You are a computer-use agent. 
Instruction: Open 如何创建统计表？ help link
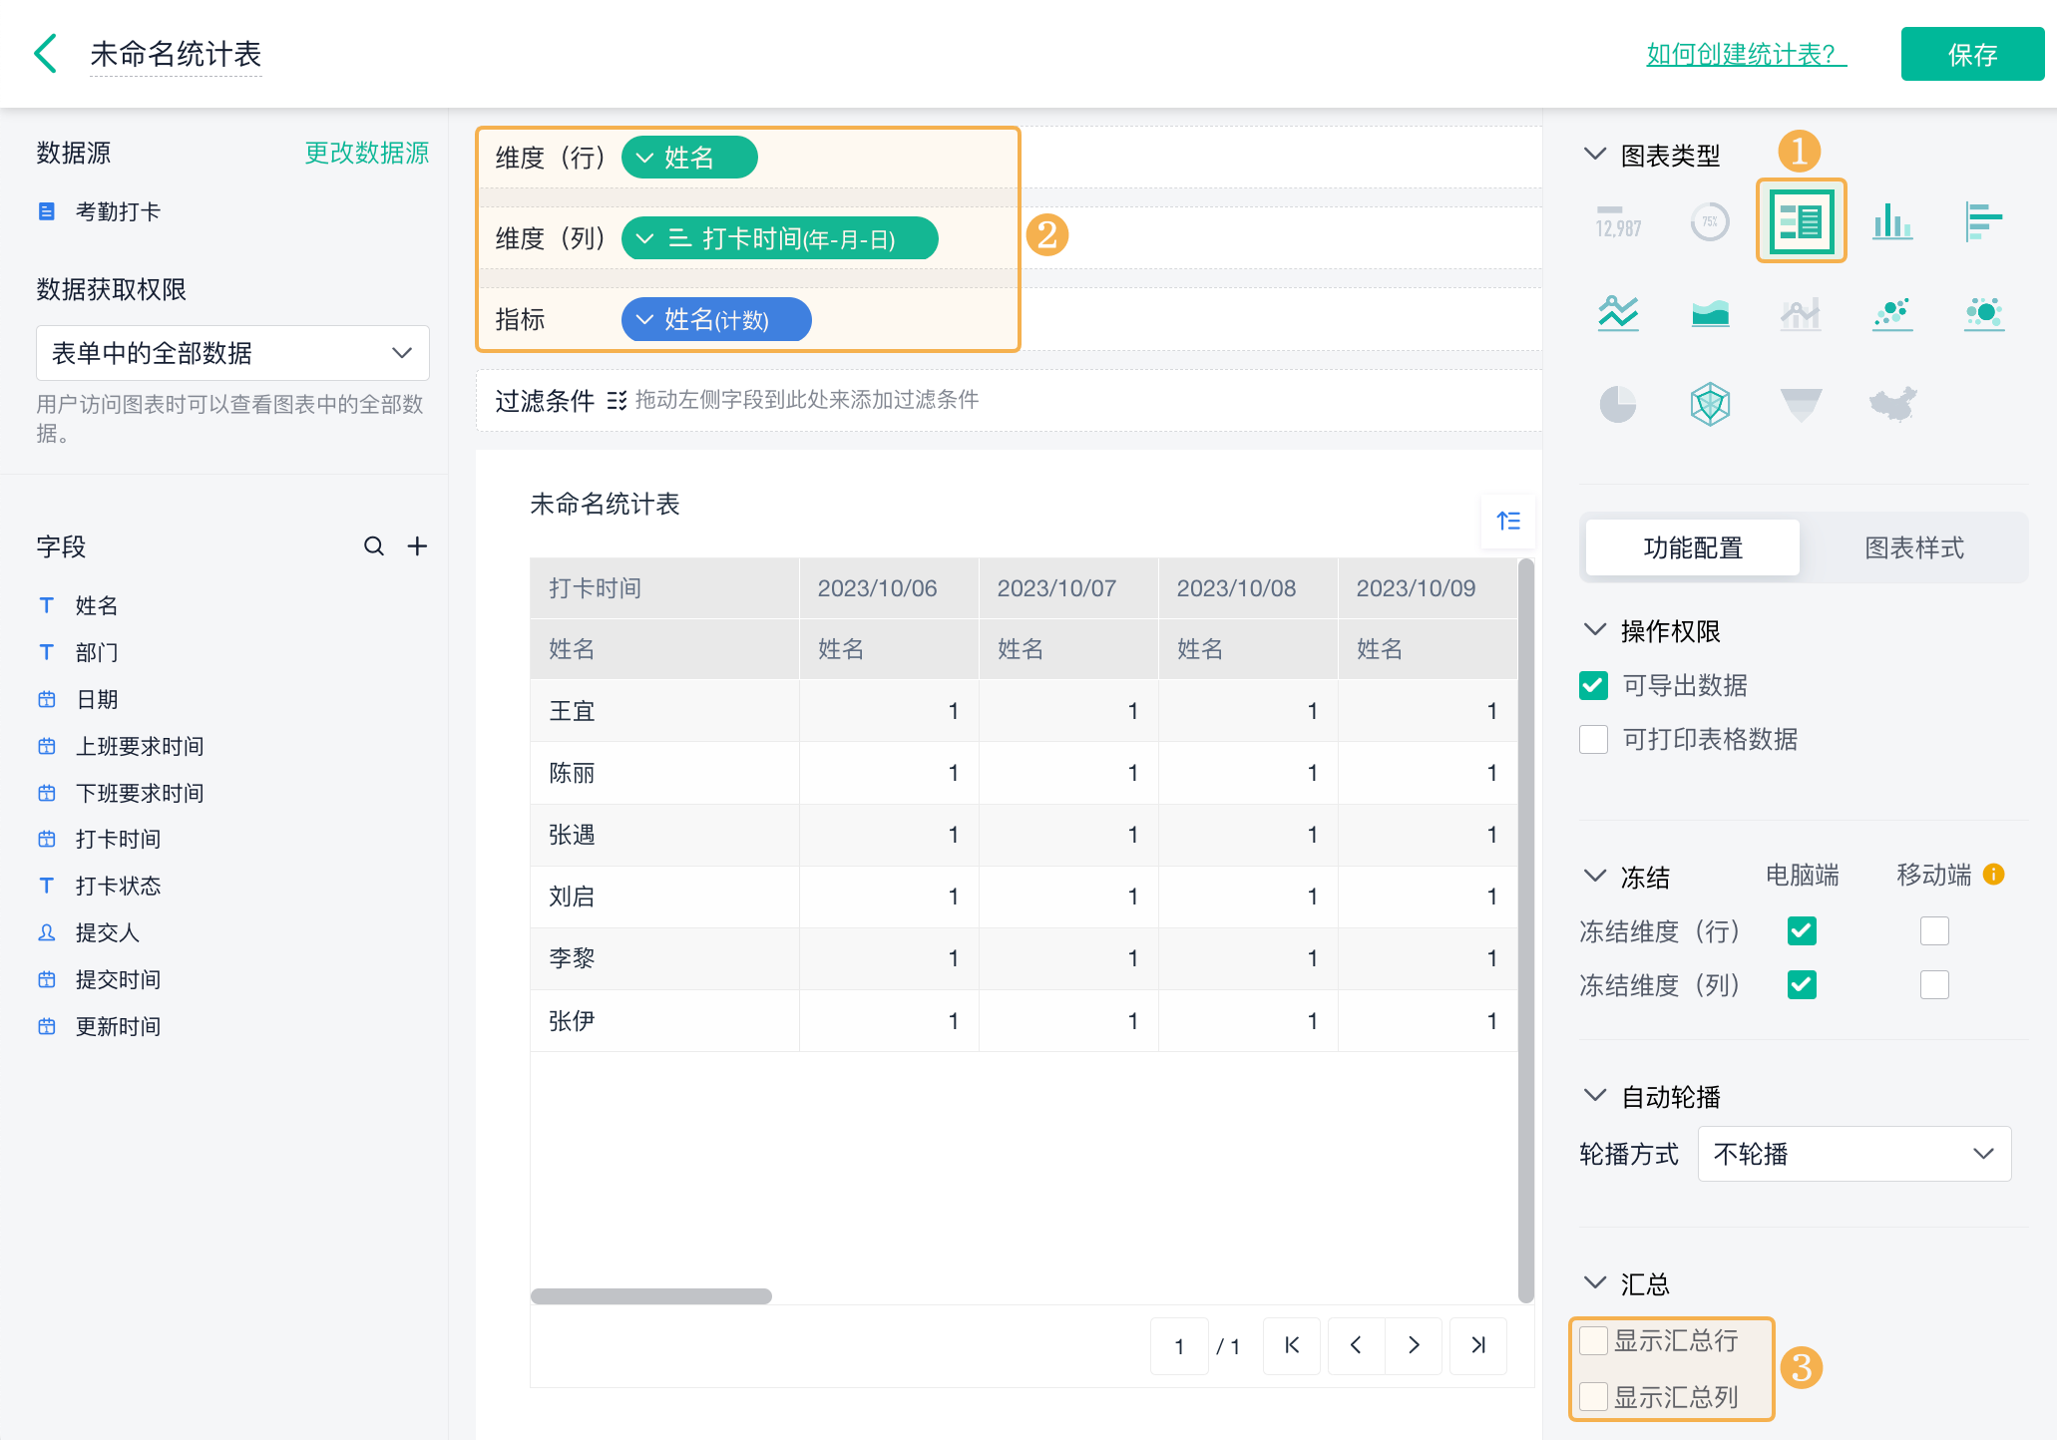[x=1747, y=54]
